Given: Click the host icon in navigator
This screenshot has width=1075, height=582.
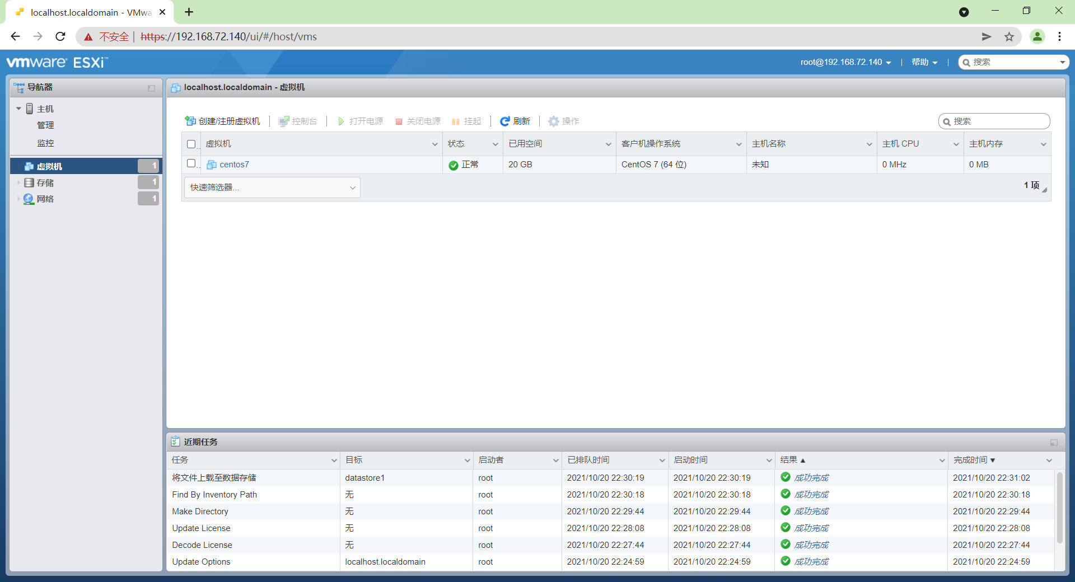Looking at the screenshot, I should [x=30, y=109].
